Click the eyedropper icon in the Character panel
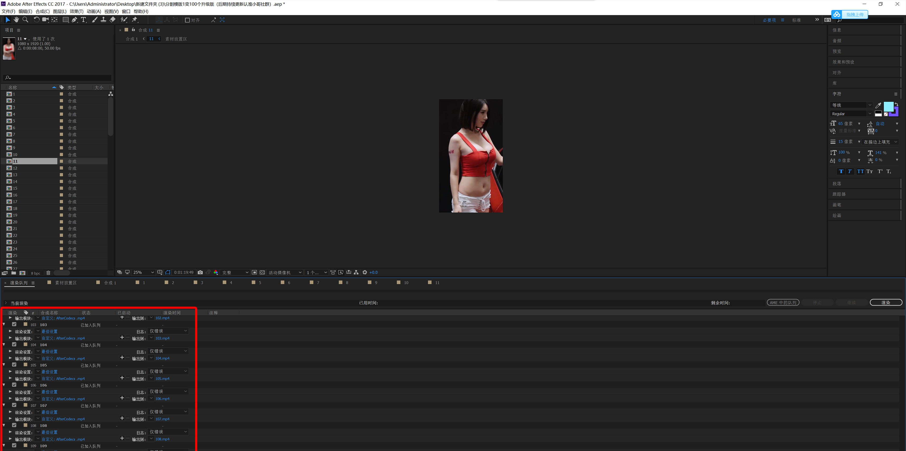The image size is (906, 451). point(878,105)
